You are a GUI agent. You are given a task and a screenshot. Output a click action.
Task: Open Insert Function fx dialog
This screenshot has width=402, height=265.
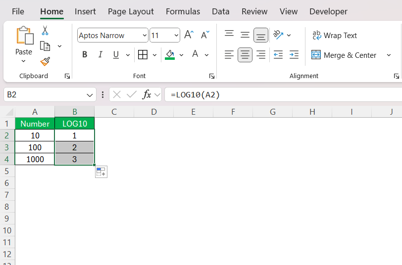(x=147, y=95)
